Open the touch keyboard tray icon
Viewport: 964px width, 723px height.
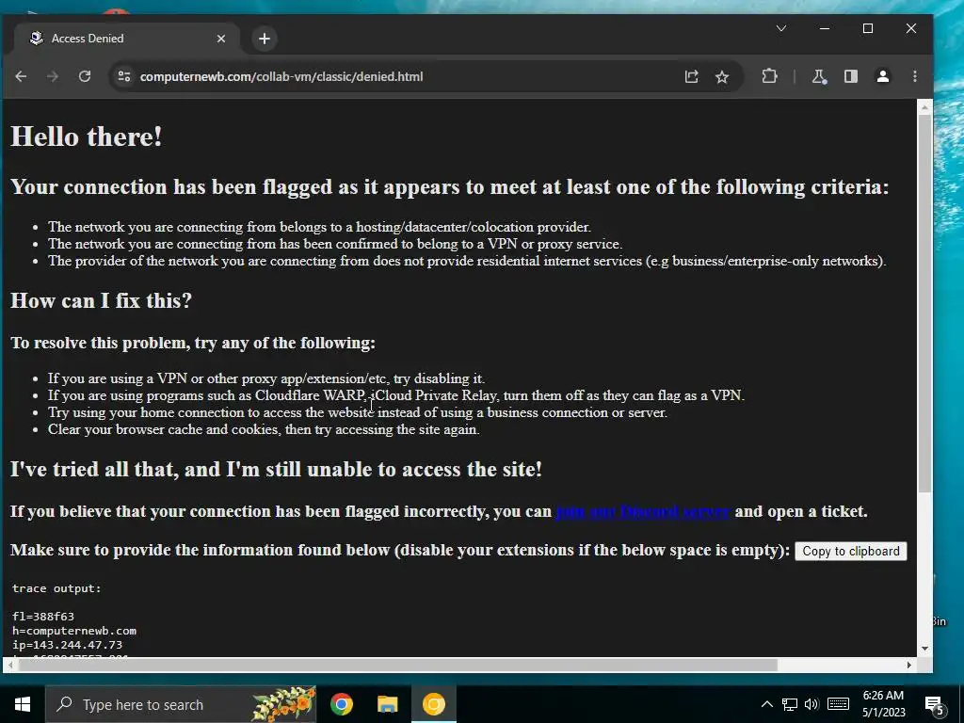(838, 704)
